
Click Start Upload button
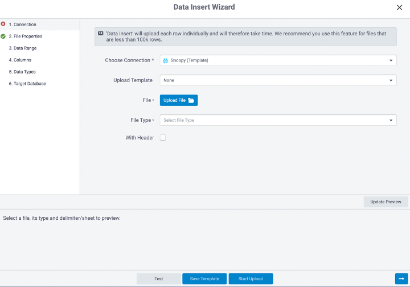tap(251, 278)
